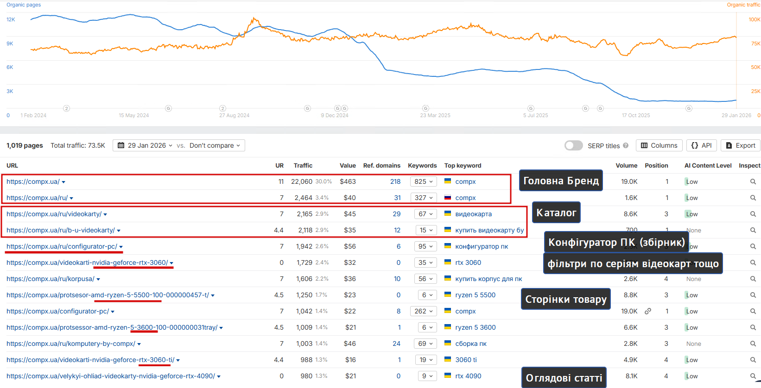The height and width of the screenshot is (388, 761).
Task: Inspect the ryzen-5-5500 product page row
Action: [753, 295]
